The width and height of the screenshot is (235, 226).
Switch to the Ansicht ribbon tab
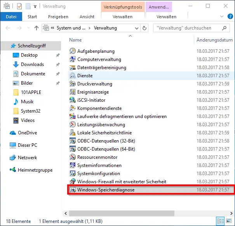[x=87, y=17]
